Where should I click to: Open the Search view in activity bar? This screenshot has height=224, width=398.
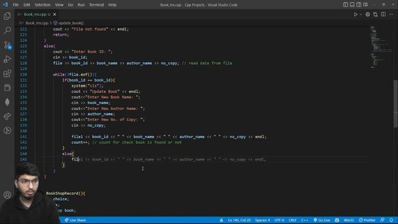coord(7,30)
